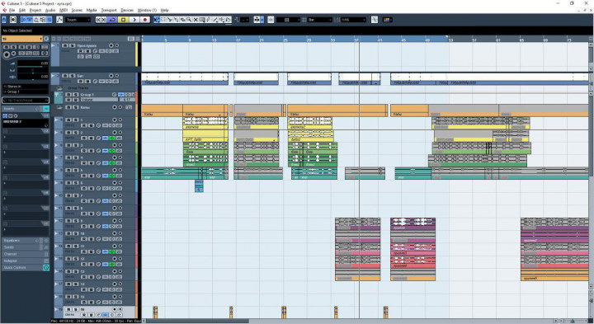The width and height of the screenshot is (594, 324).
Task: Open the No Track Preset selector
Action: pos(26,101)
